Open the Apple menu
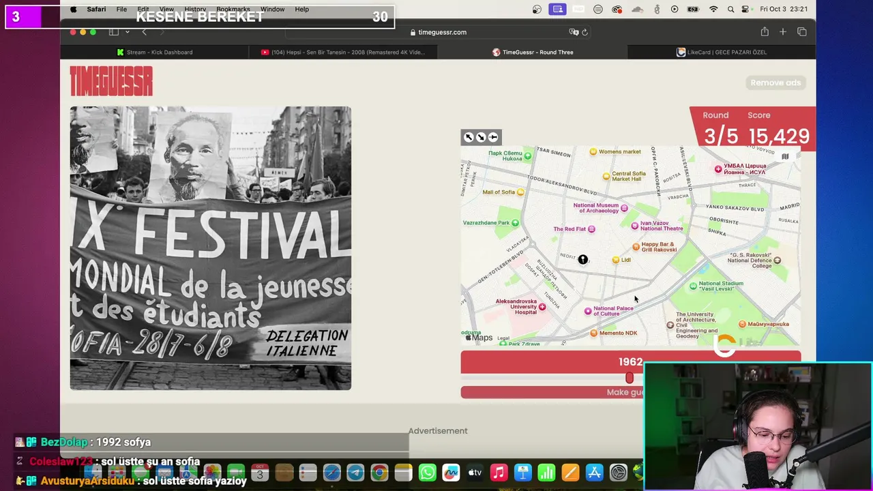 (73, 9)
